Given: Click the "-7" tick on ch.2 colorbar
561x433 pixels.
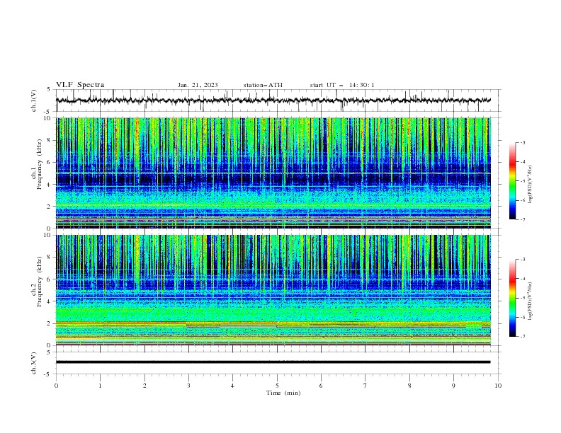Looking at the screenshot, I should point(522,337).
